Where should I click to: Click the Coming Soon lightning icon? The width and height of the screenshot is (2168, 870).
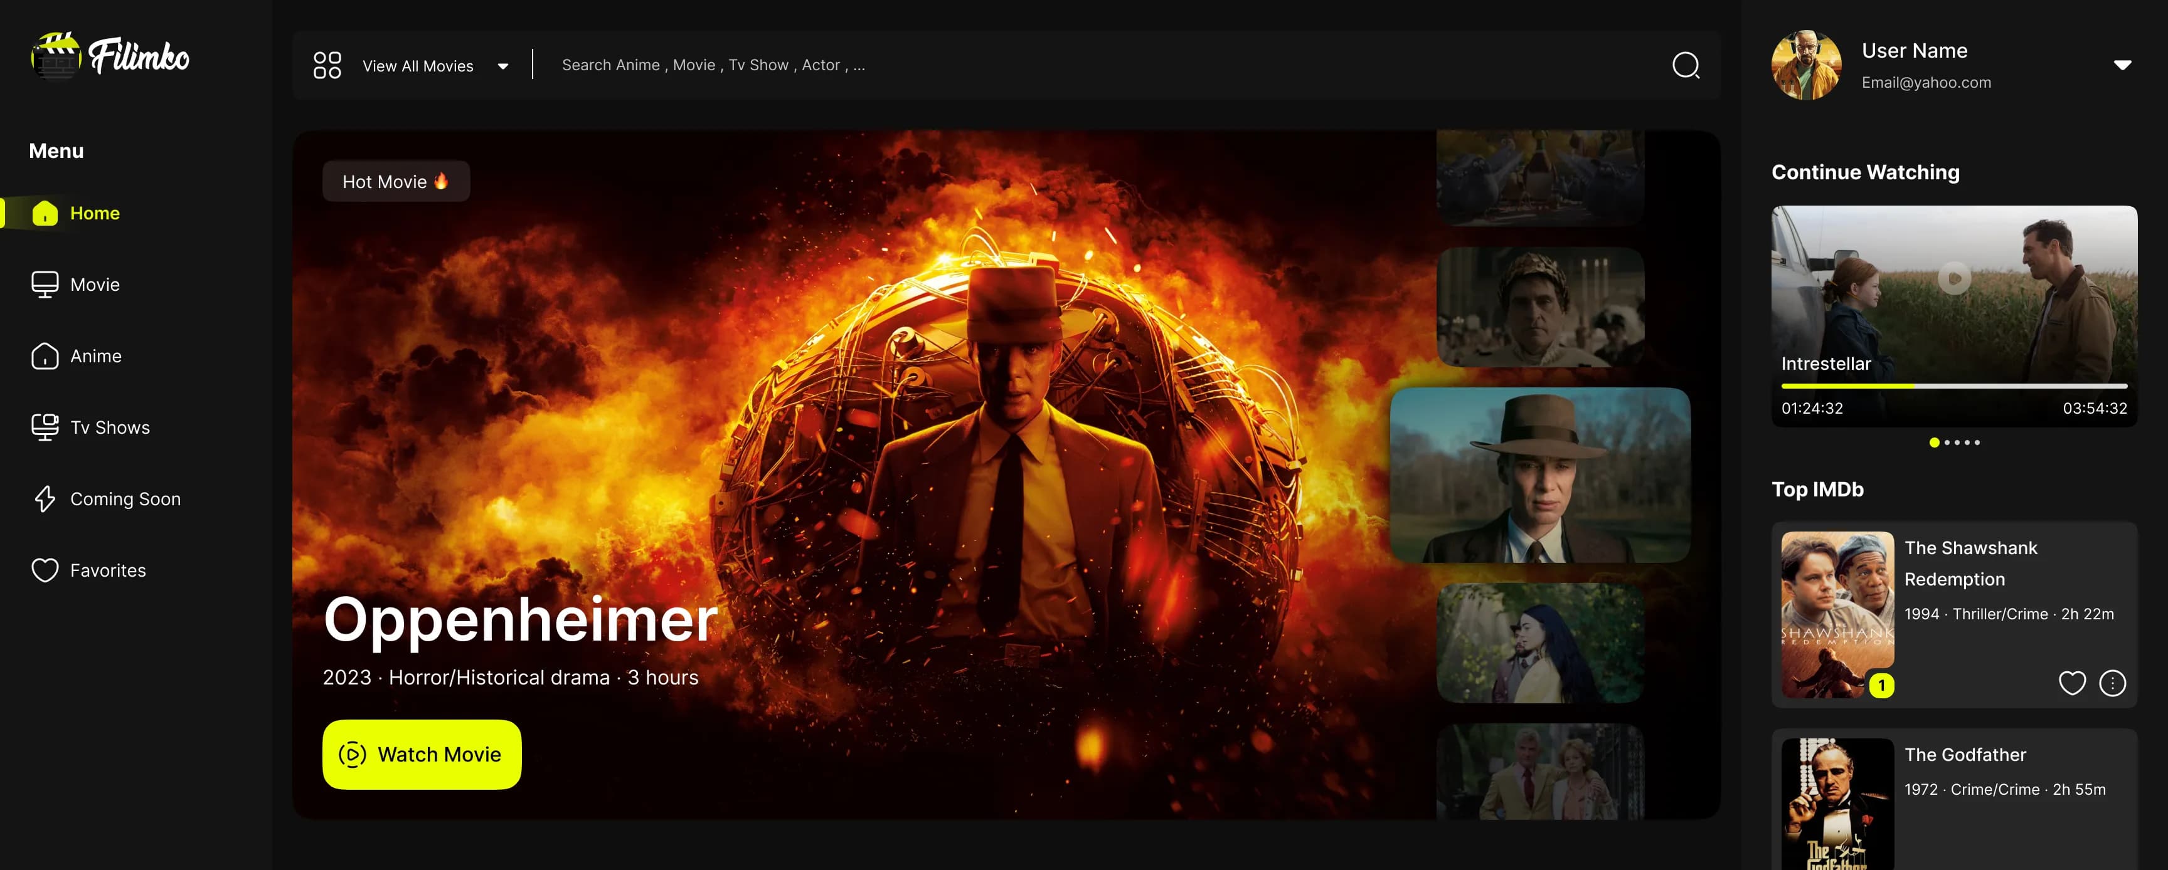[x=45, y=500]
